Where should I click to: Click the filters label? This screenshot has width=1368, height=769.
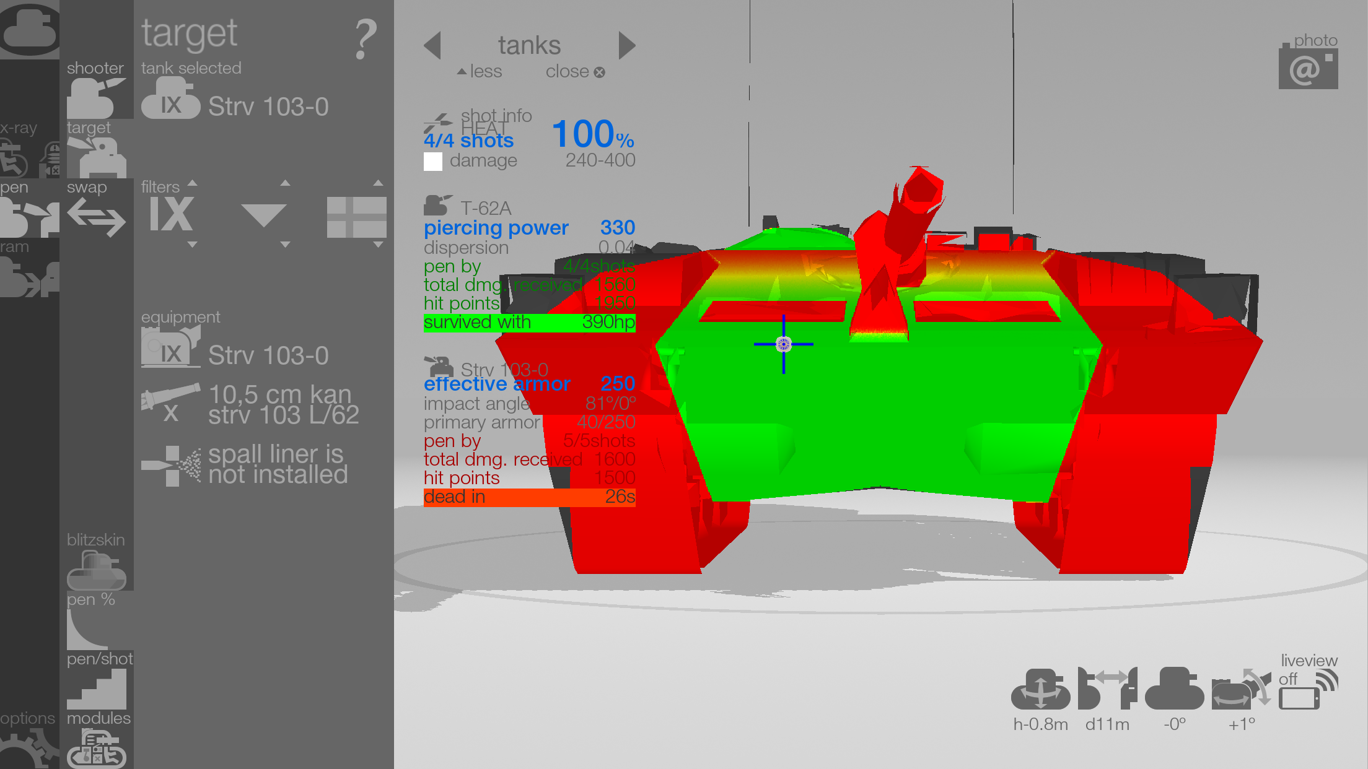tap(160, 187)
